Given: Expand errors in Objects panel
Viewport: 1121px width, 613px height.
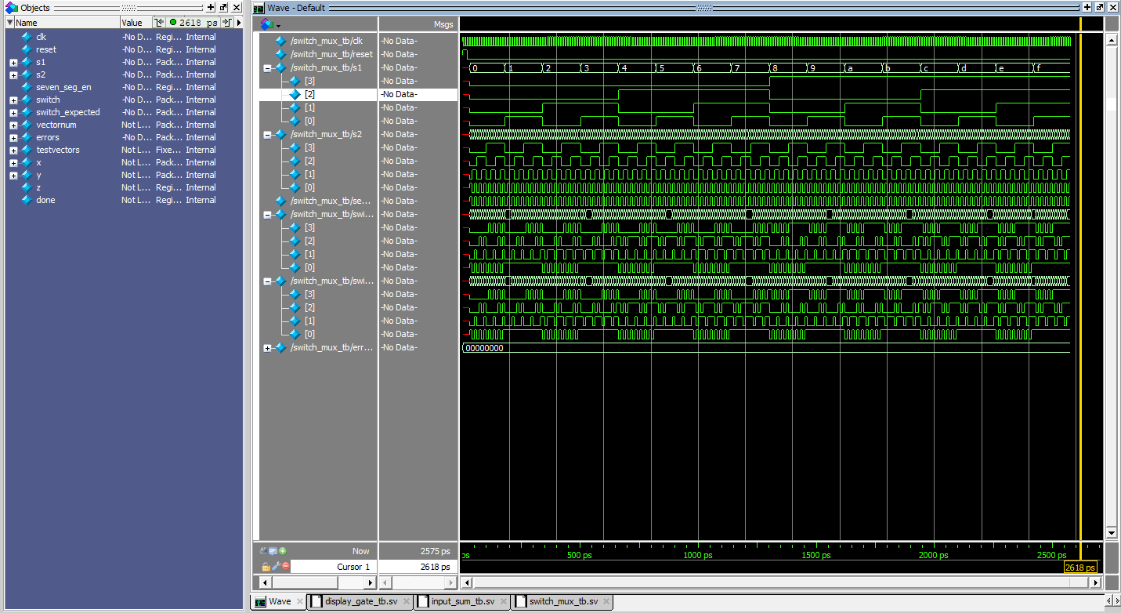Looking at the screenshot, I should click(x=13, y=137).
